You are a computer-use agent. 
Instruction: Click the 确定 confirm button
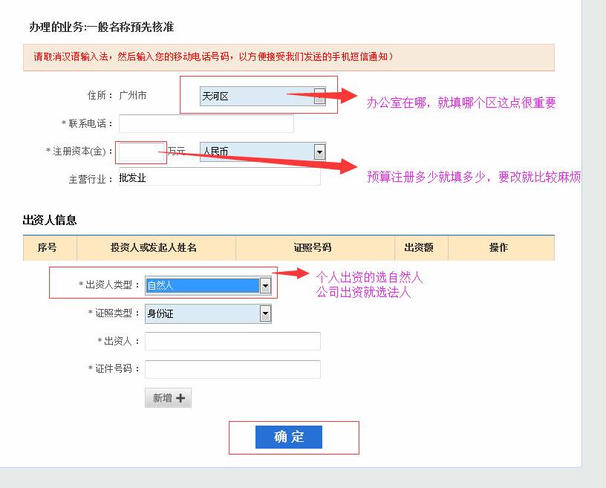[x=288, y=437]
